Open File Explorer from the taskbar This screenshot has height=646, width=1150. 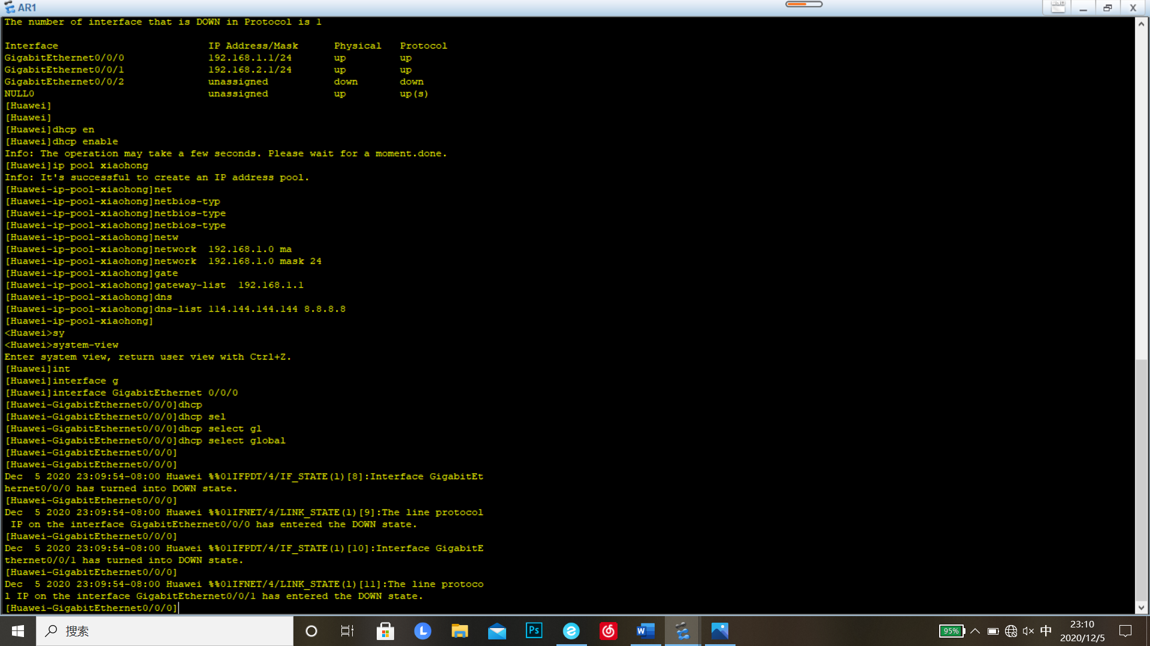(x=459, y=630)
